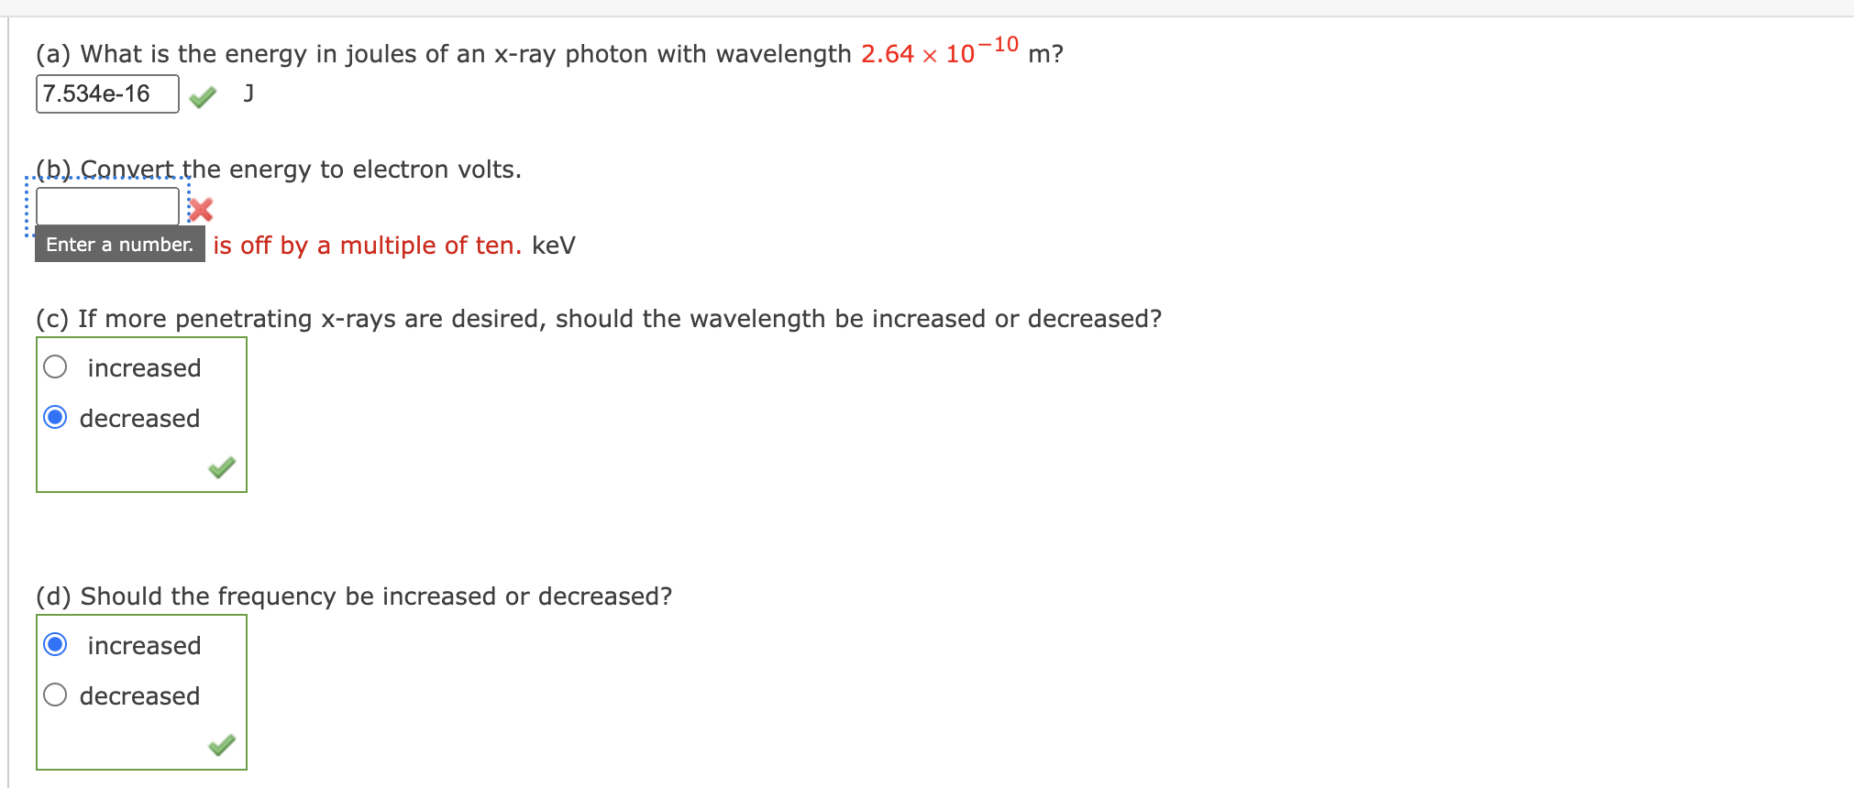This screenshot has height=788, width=1854.
Task: Click the question text for part (c)
Action: click(x=596, y=318)
